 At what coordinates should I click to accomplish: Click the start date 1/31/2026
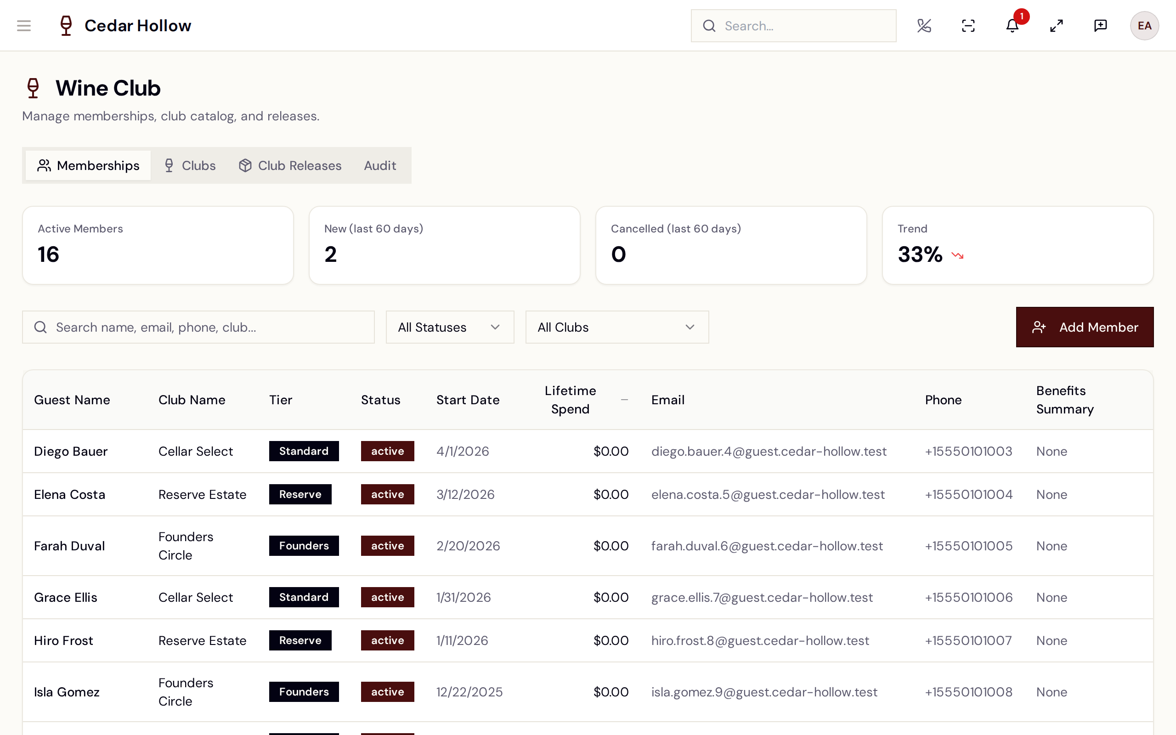[464, 597]
